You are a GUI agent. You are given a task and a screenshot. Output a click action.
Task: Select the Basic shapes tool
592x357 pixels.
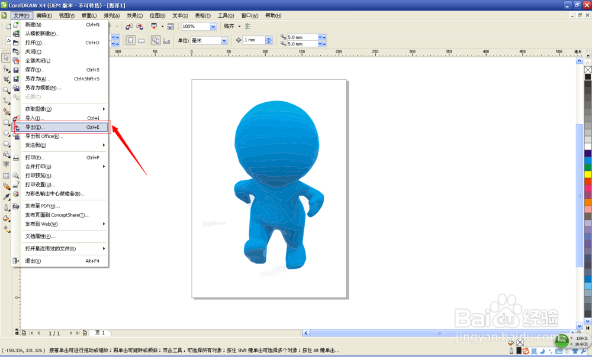6,154
